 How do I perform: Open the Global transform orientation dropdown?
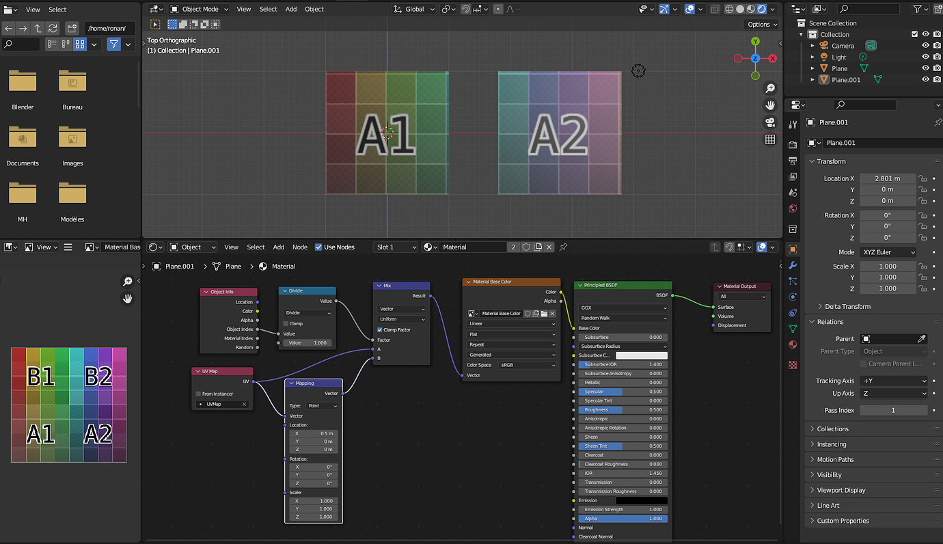point(415,9)
